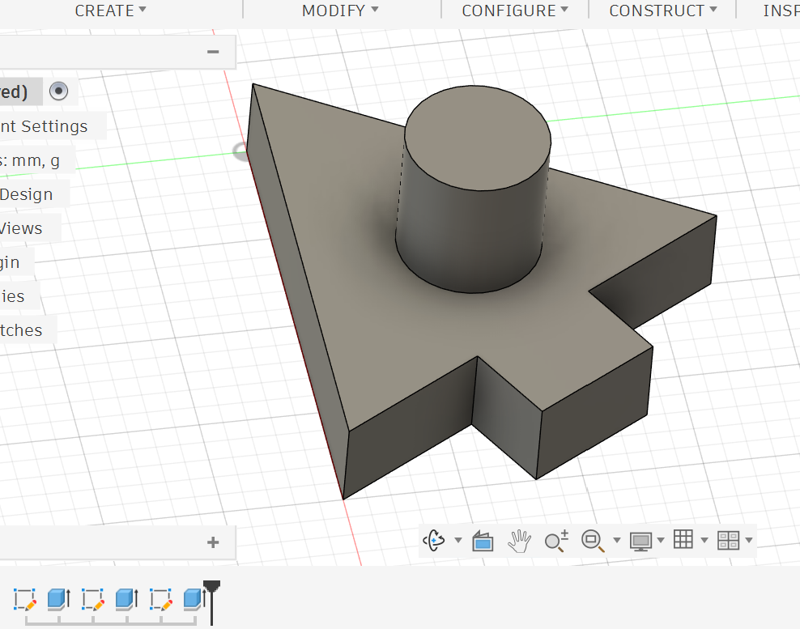
Task: Open Display Settings monitor icon
Action: (640, 541)
